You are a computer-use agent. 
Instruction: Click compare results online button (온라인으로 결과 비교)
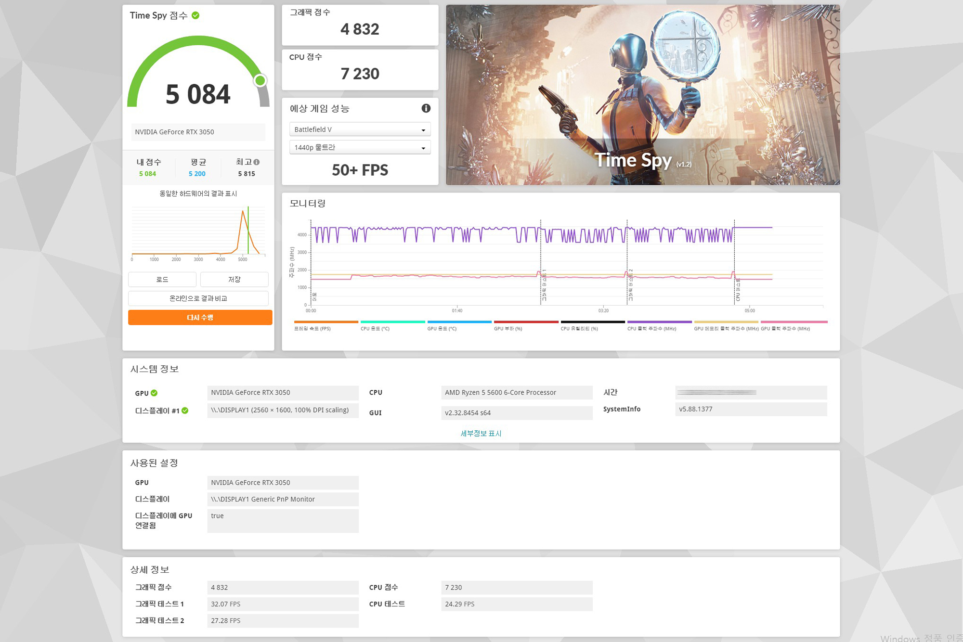click(x=198, y=298)
